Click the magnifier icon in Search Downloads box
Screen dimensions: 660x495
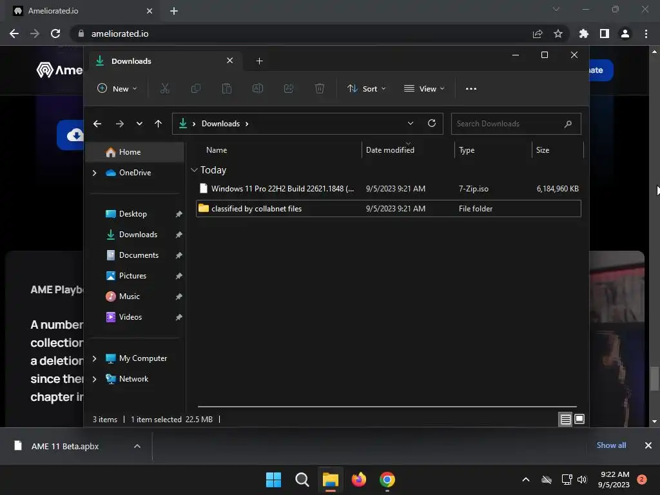pyautogui.click(x=568, y=124)
